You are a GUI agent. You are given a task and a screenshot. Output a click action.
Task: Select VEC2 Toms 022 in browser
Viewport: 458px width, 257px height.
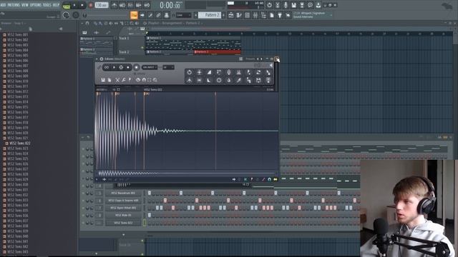coord(20,143)
